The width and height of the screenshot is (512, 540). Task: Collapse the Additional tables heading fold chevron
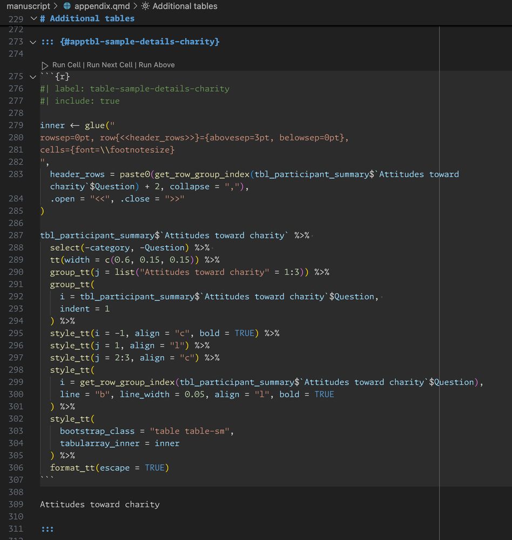[x=33, y=18]
